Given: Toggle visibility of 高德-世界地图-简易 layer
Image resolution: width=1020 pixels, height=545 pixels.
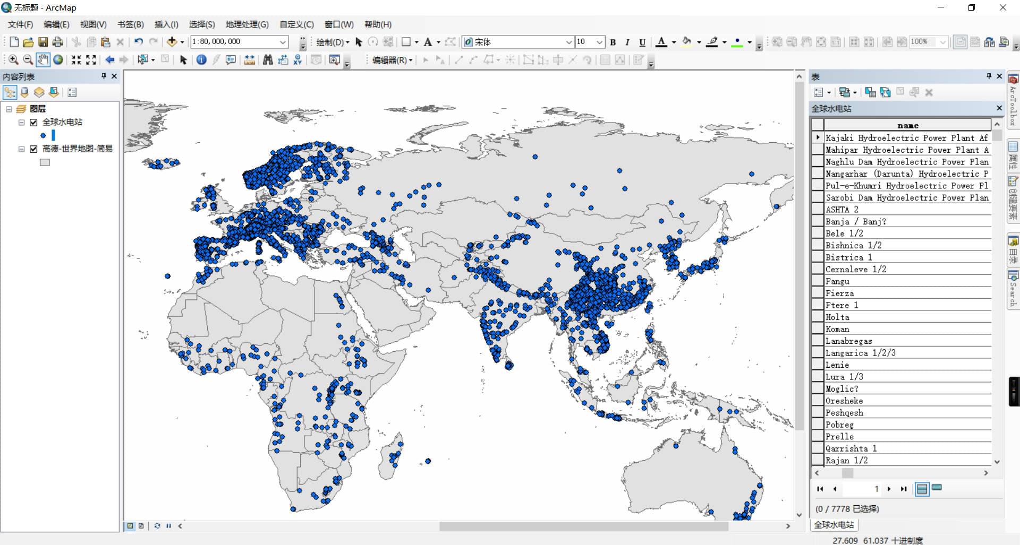Looking at the screenshot, I should [x=33, y=149].
